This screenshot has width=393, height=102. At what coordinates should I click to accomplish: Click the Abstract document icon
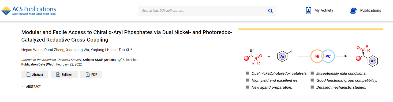[28, 75]
